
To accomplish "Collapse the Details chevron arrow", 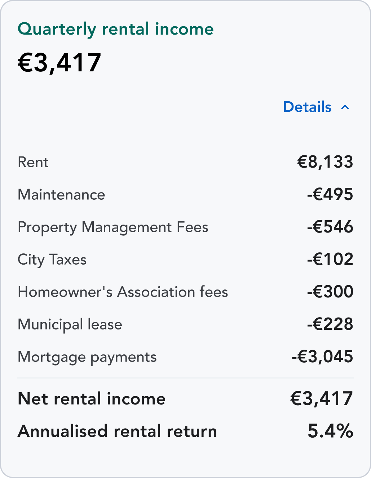I will coord(345,107).
